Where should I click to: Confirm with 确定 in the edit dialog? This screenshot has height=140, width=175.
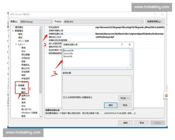[x=111, y=105]
